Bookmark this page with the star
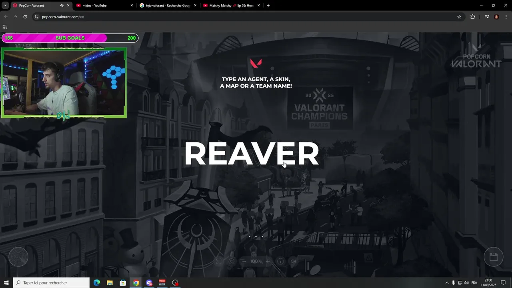This screenshot has width=512, height=288. pyautogui.click(x=459, y=17)
